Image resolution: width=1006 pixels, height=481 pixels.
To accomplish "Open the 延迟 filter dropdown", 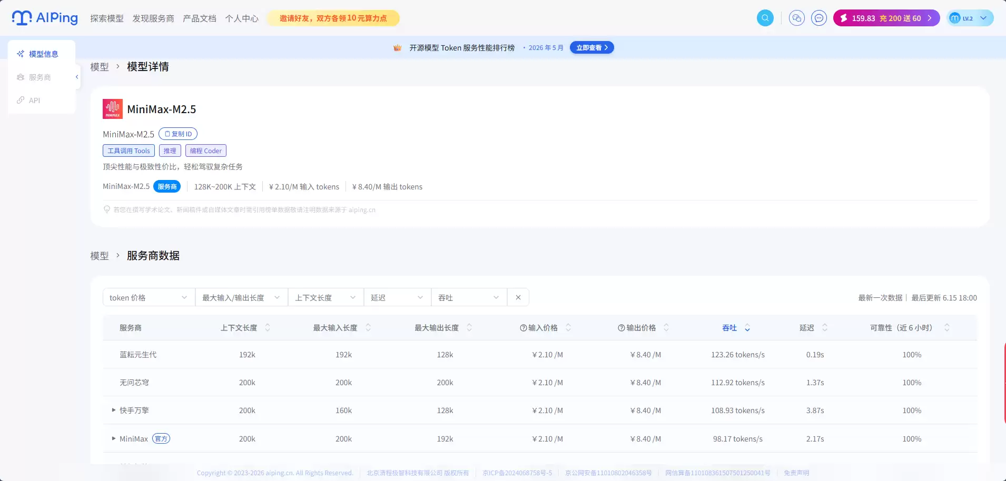I will click(x=398, y=297).
